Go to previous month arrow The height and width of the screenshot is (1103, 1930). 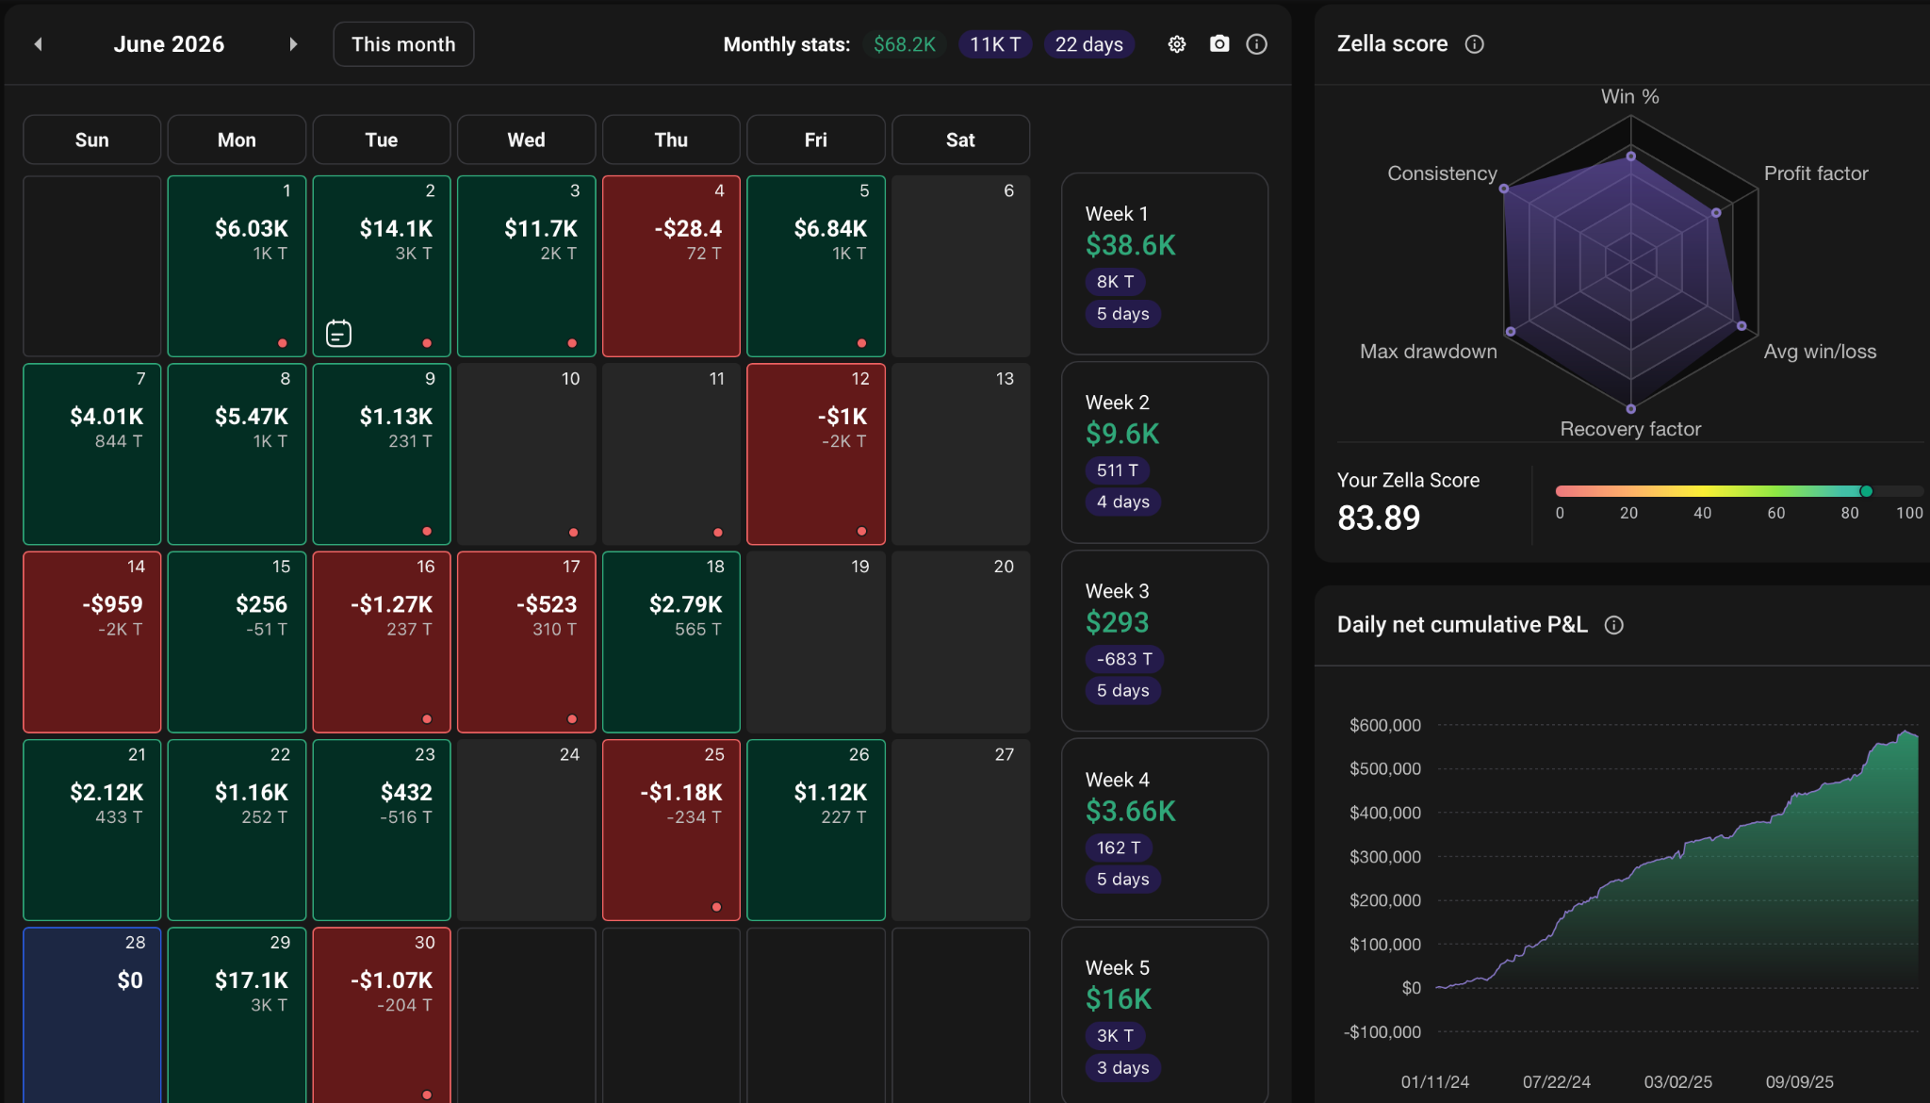click(x=38, y=44)
